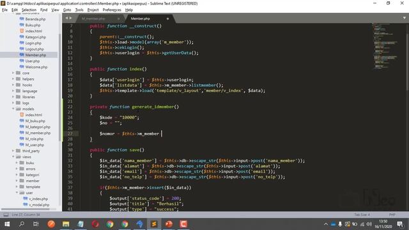Screen dimensions: 409x230
Task: Open v_modal.php view file
Action: click(39, 205)
